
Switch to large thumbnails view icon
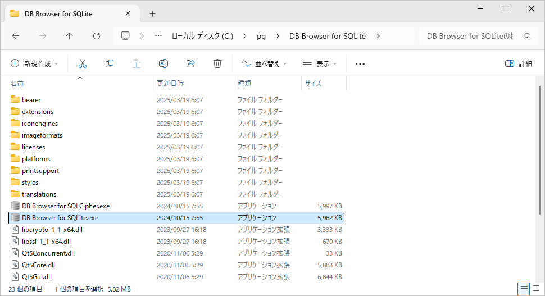[536, 289]
